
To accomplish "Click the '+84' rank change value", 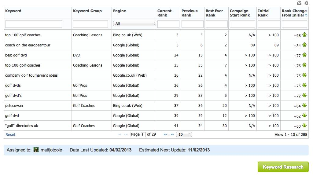I will (297, 46).
